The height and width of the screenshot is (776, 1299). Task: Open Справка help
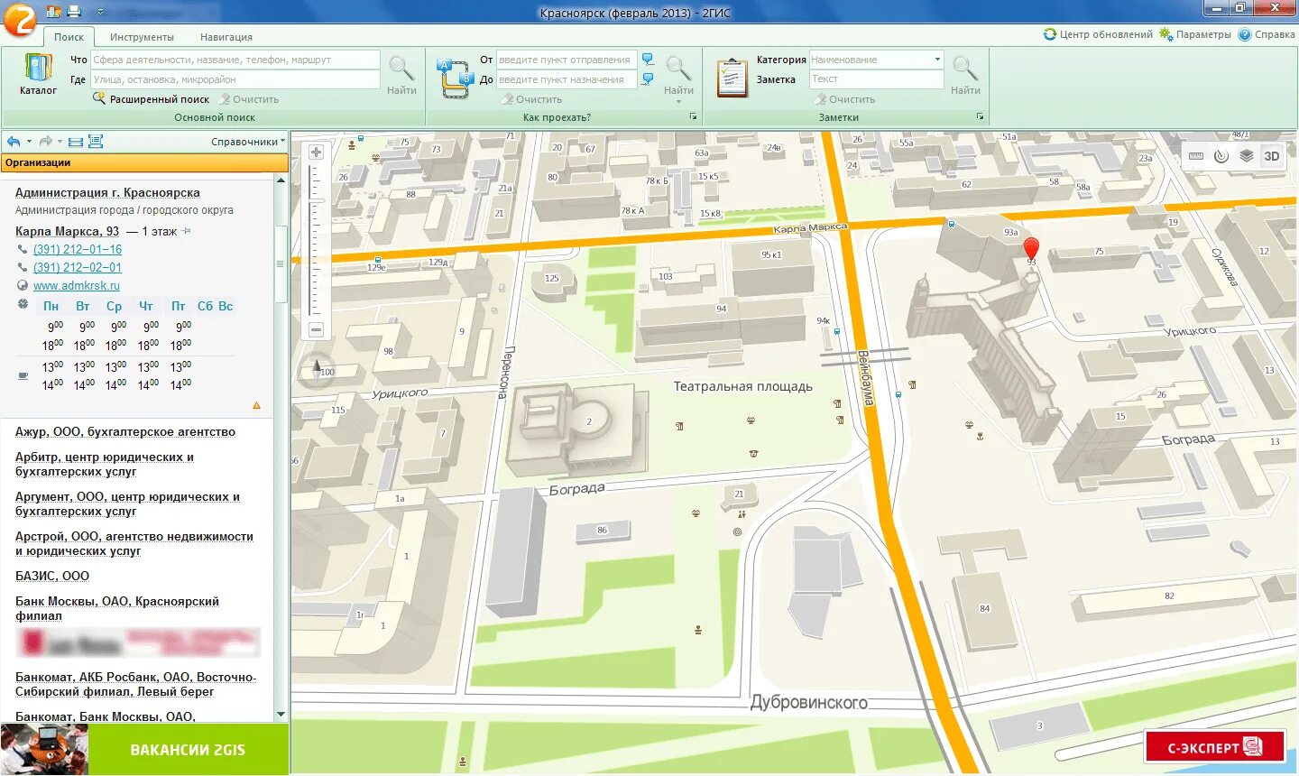[x=1267, y=34]
